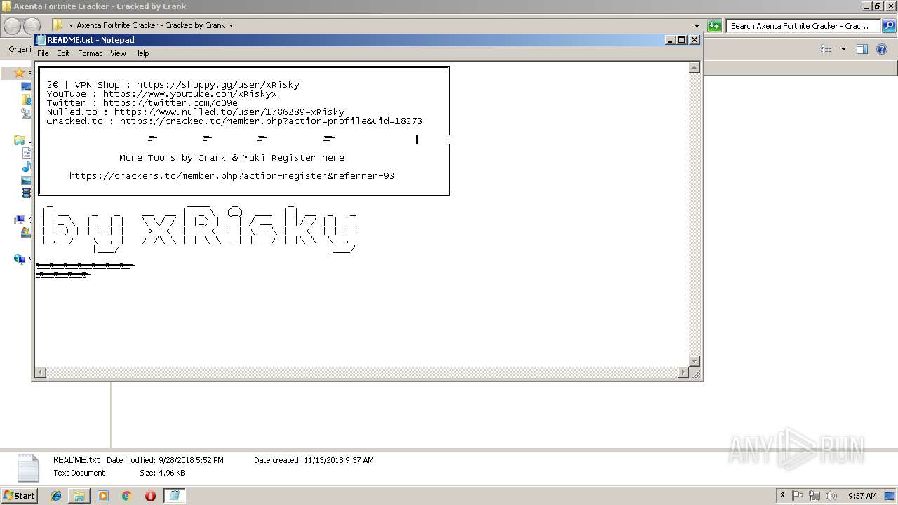Open the volume control tray icon
Image resolution: width=898 pixels, height=505 pixels.
[x=831, y=496]
